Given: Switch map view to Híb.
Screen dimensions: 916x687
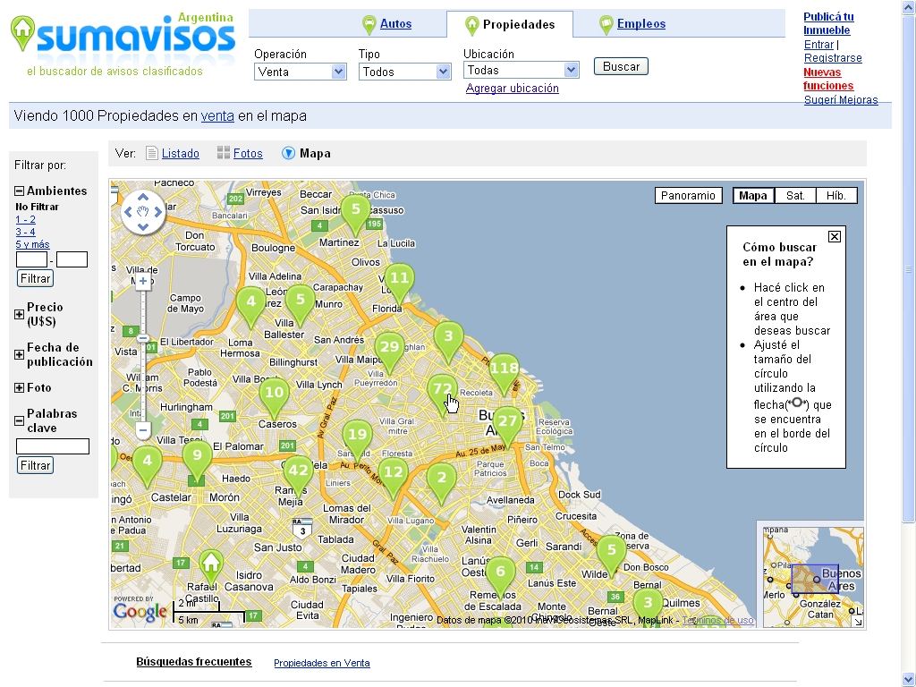Looking at the screenshot, I should coord(836,196).
